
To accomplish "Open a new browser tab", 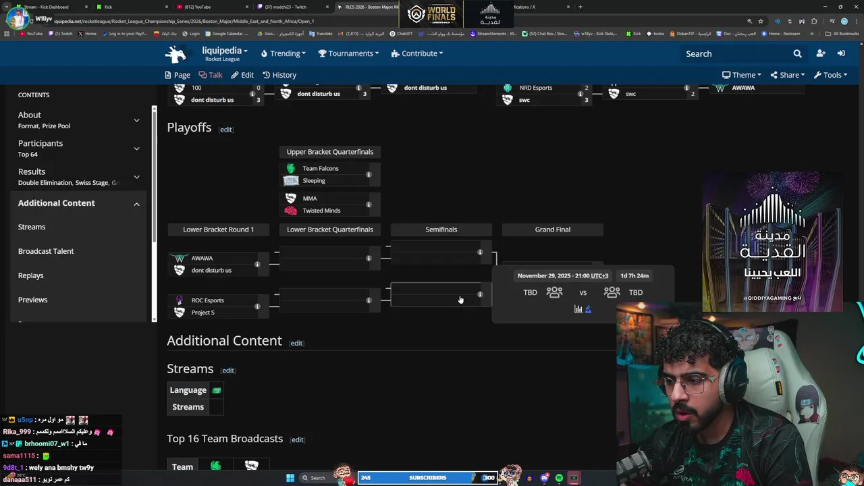I will pyautogui.click(x=580, y=7).
